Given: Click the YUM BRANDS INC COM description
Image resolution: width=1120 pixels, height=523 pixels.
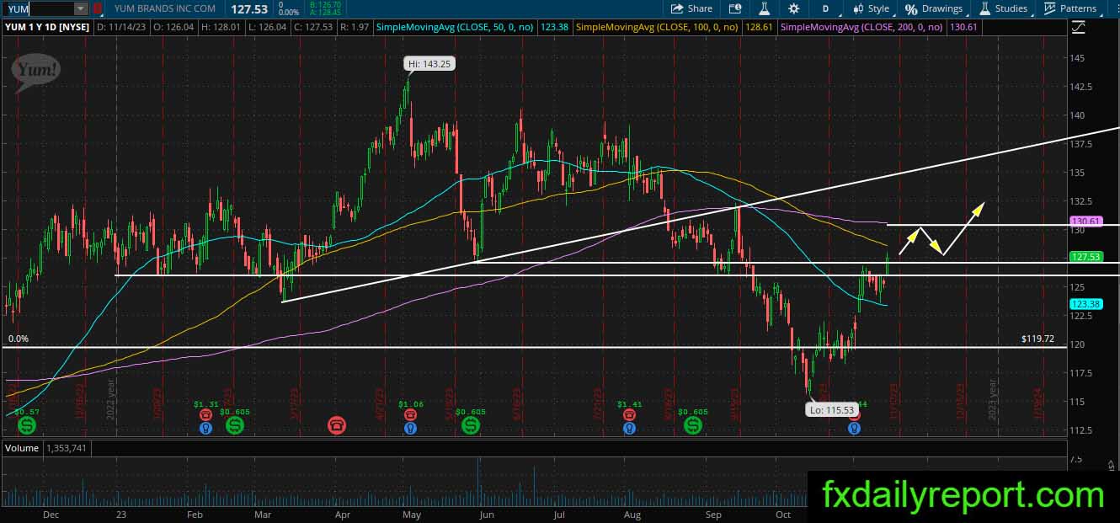Looking at the screenshot, I should click(x=164, y=8).
